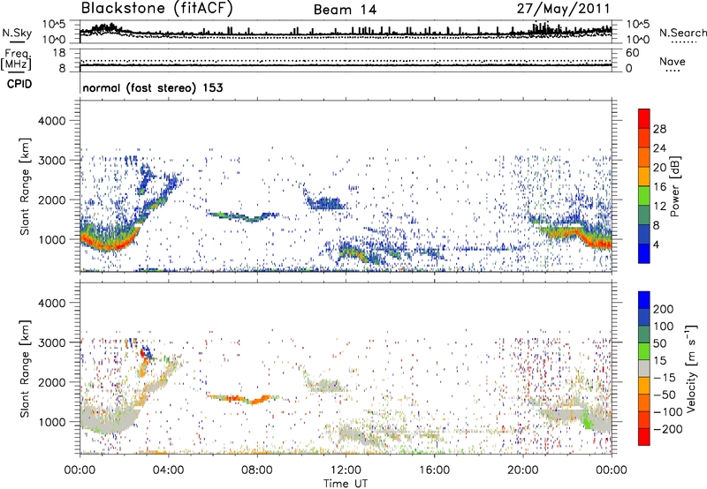This screenshot has width=707, height=489.
Task: Click the date "27/May/2011"
Action: coord(563,9)
